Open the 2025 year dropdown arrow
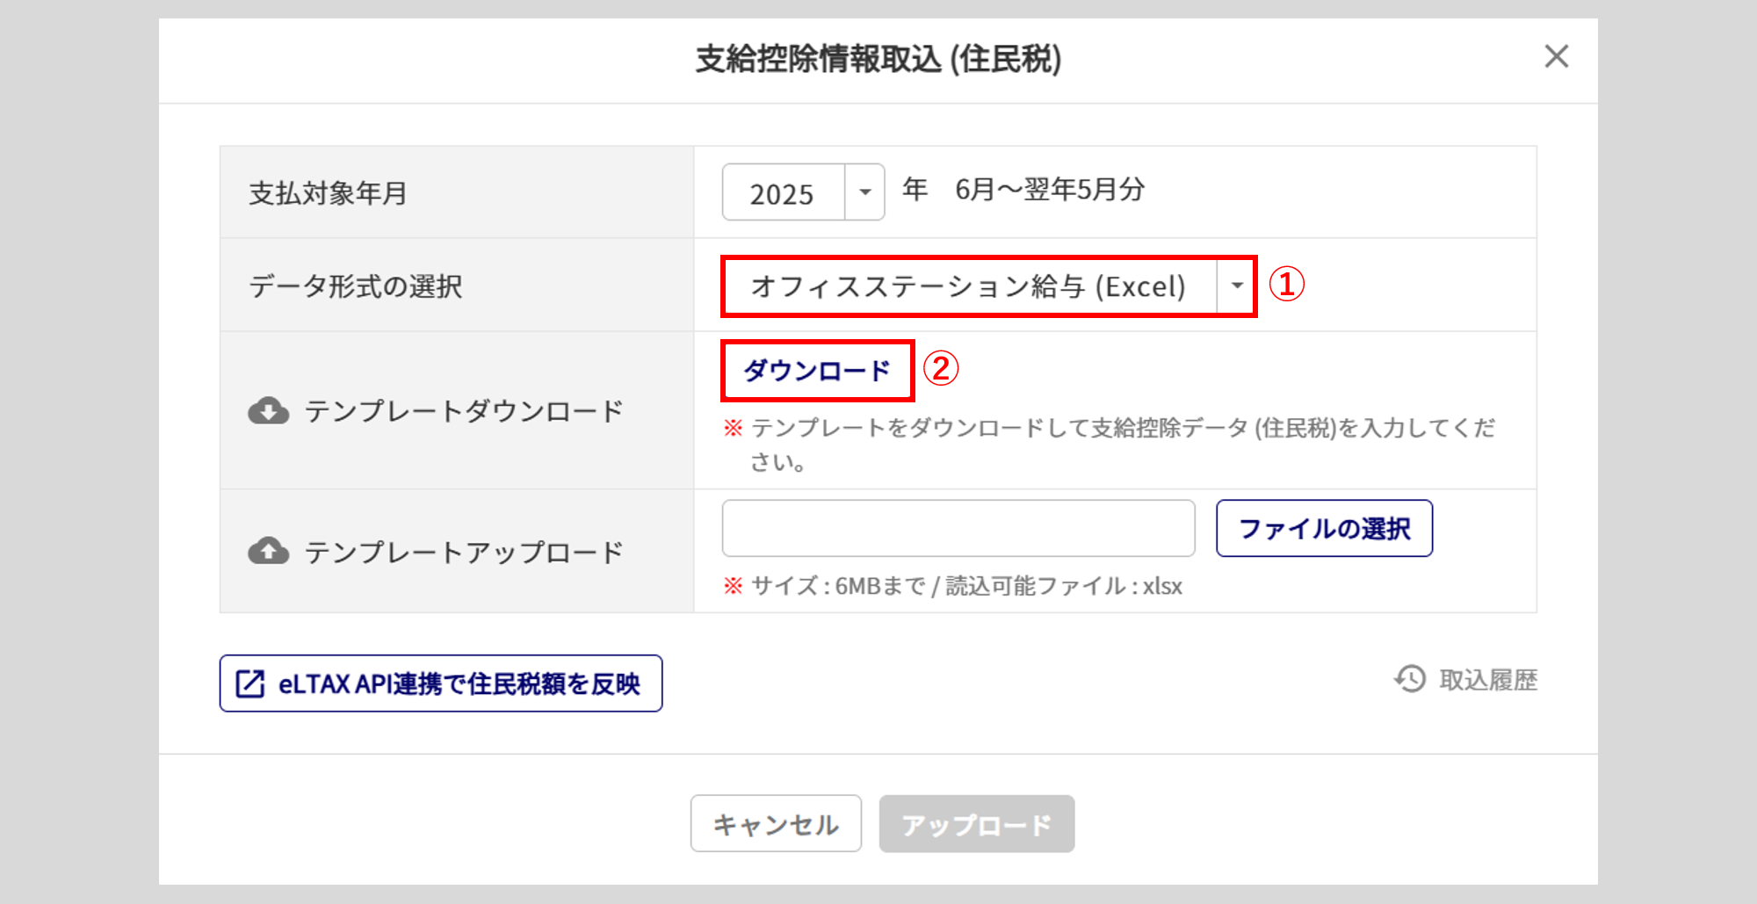The height and width of the screenshot is (904, 1757). (864, 192)
